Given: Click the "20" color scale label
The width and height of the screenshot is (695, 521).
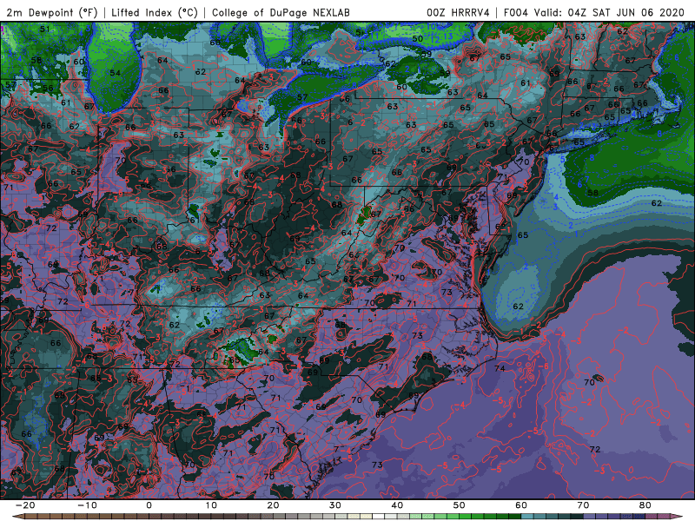Looking at the screenshot, I should (273, 505).
